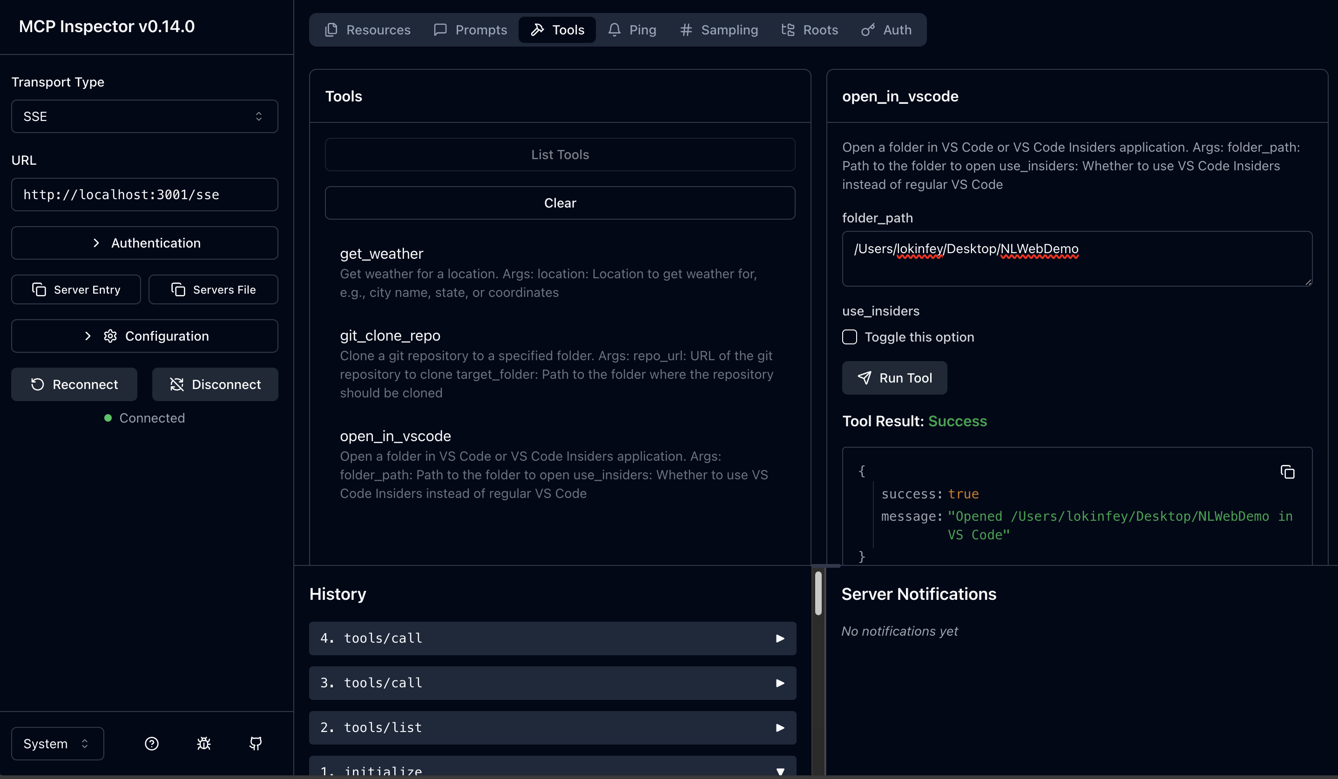The width and height of the screenshot is (1338, 779).
Task: Click the MCP Inspector v0.14.0 title
Action: [107, 26]
